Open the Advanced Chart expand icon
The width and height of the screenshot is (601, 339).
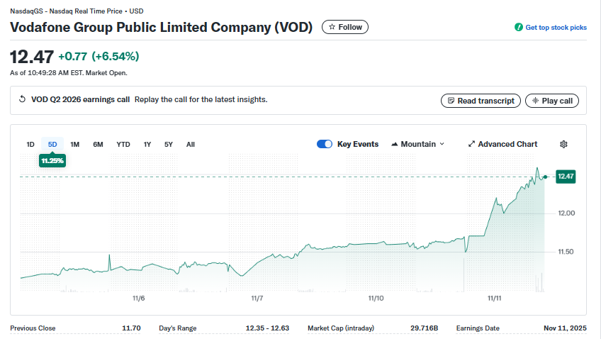pos(471,144)
